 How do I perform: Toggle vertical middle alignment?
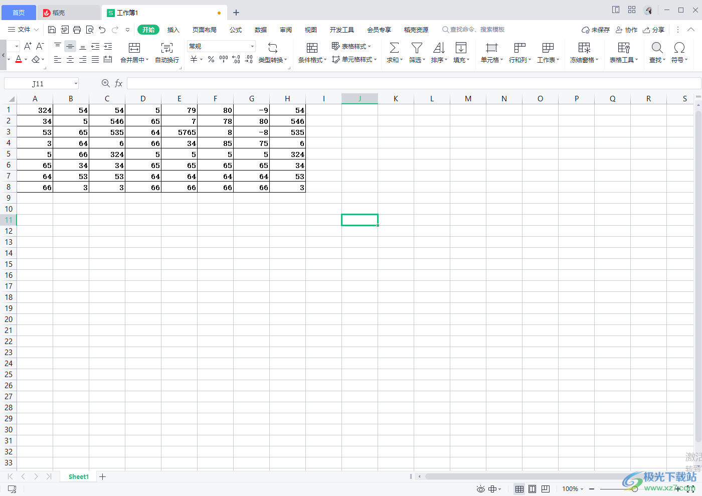coord(70,46)
